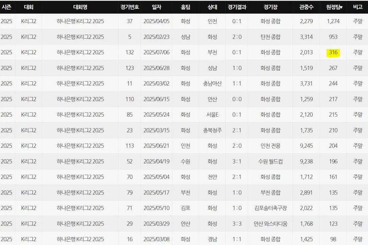Click the sort arrow beside 원정팀 header

tap(341, 7)
